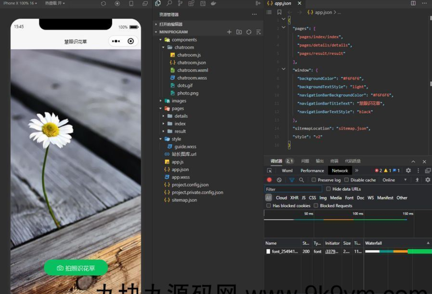Open the Search magnifier in the activity bar
The image size is (432, 294).
[x=169, y=3]
